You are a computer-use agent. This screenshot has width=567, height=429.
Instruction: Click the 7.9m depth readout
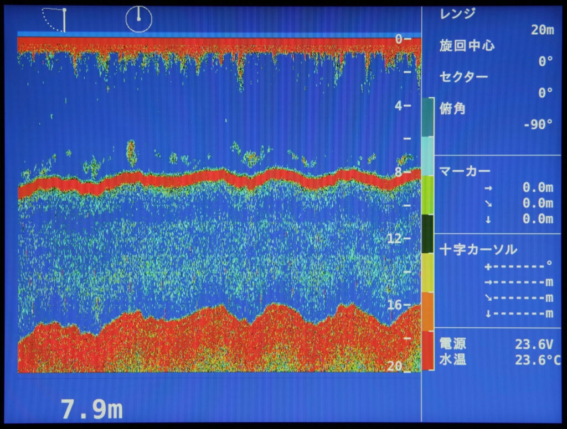[x=92, y=410]
